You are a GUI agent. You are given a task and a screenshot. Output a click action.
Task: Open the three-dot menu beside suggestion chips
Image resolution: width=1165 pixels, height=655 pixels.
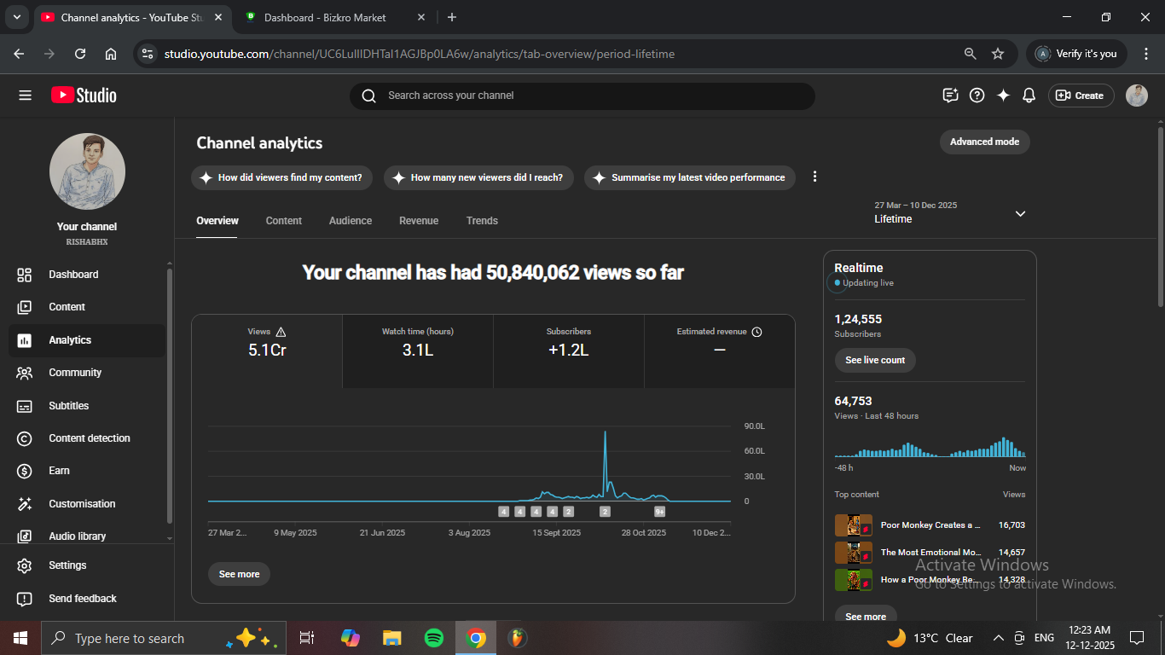[x=814, y=177]
